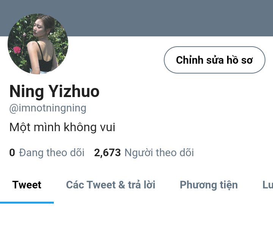273x243 pixels.
Task: Click the word trả lời in tabs
Action: [141, 185]
